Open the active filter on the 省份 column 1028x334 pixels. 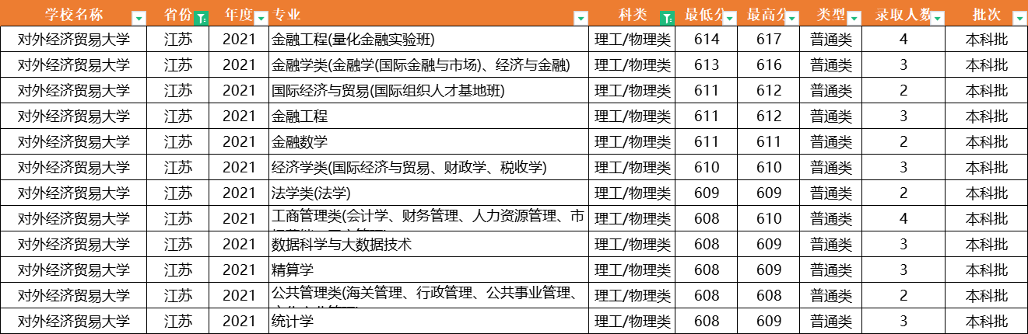click(x=202, y=17)
